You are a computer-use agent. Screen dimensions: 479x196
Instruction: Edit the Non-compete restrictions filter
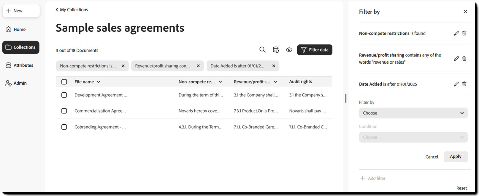pyautogui.click(x=456, y=33)
